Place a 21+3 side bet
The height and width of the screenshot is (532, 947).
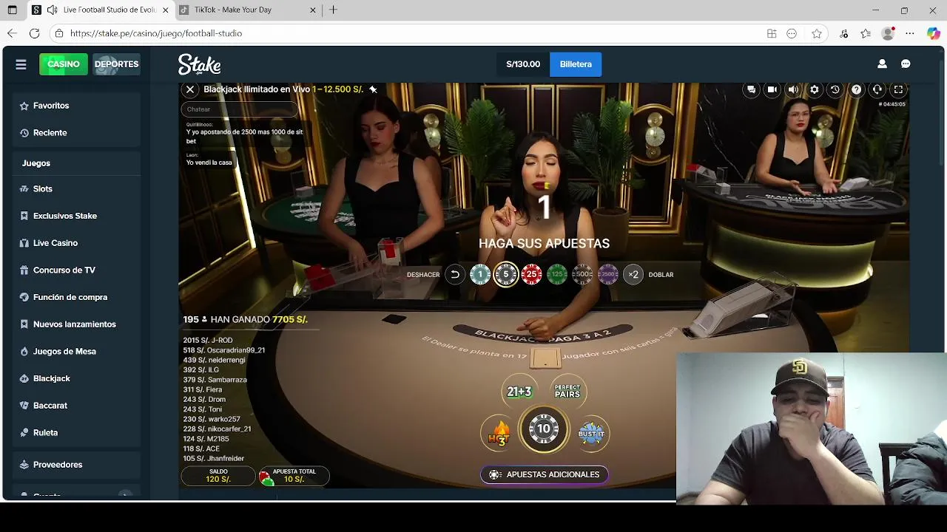click(x=519, y=392)
